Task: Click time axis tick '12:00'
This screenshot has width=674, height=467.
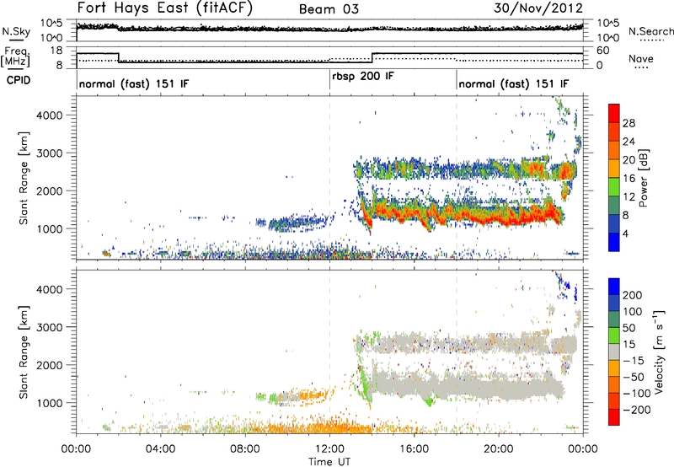Action: pyautogui.click(x=329, y=449)
